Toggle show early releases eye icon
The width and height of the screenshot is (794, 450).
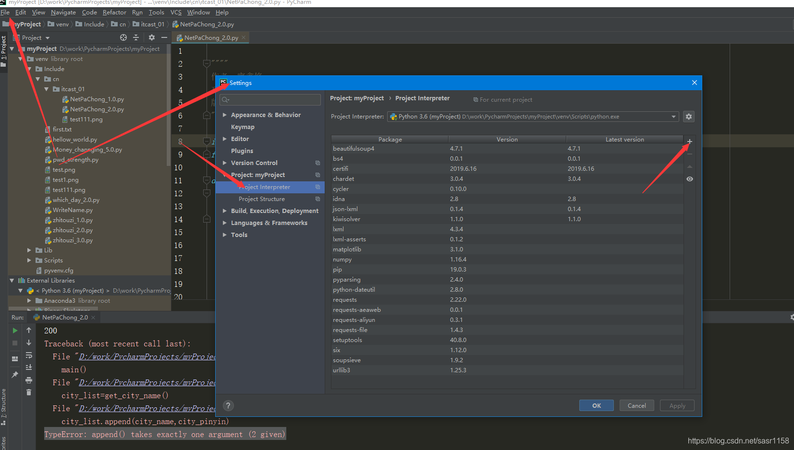pyautogui.click(x=690, y=179)
